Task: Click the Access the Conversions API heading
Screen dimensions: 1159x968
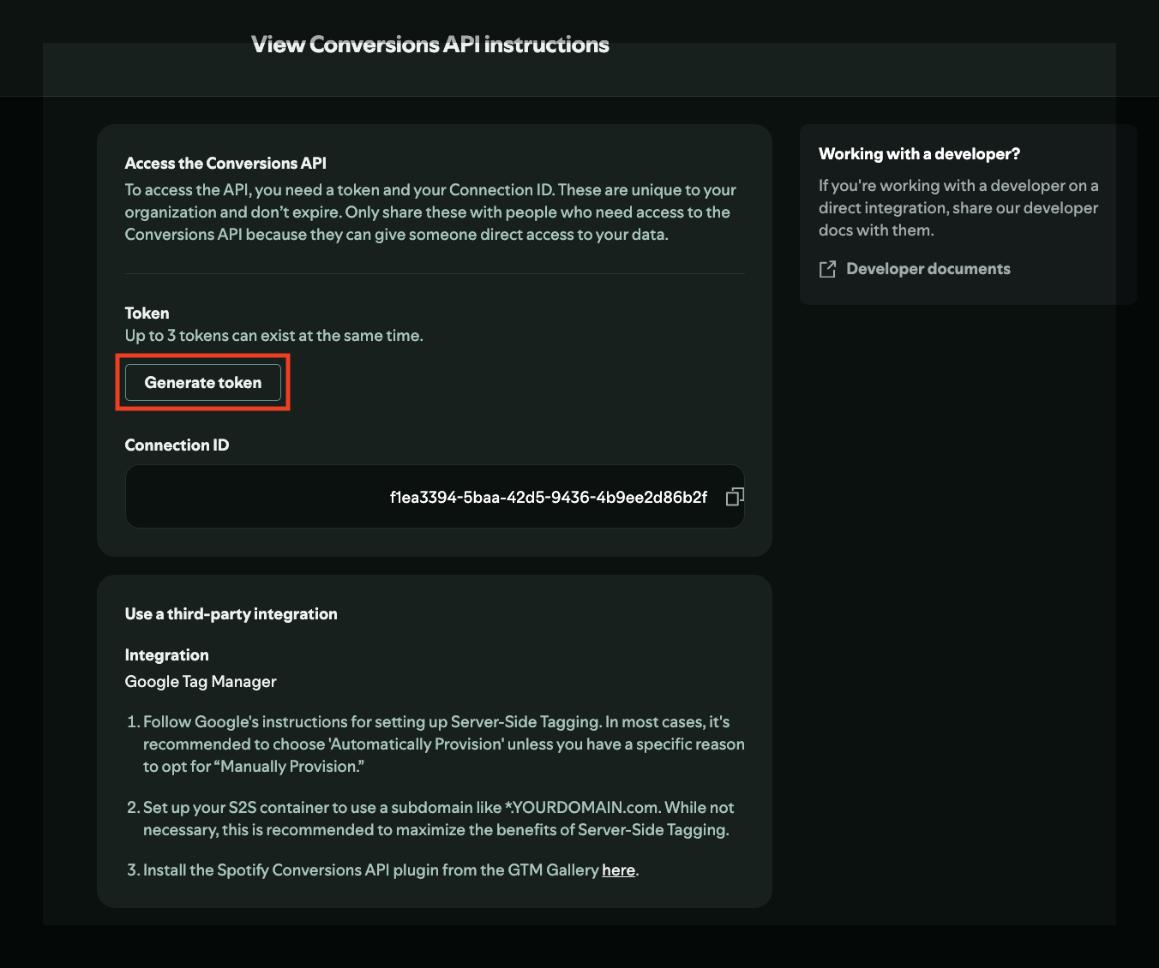Action: pyautogui.click(x=225, y=164)
